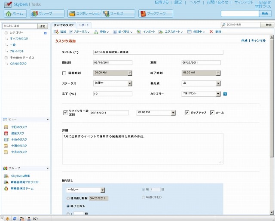Click the タスクの検索 search field

pos(241,25)
